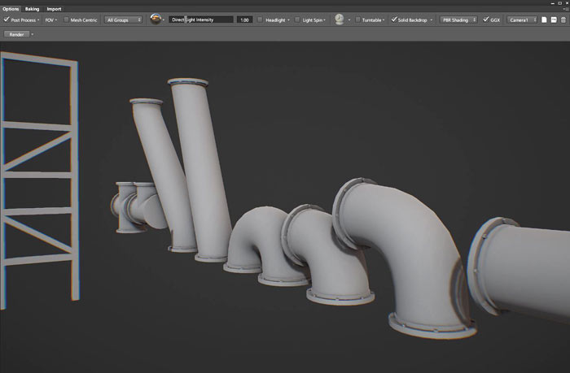Screen dimensions: 570x373
Task: Enable the Light Spin checkbox
Action: (x=297, y=19)
